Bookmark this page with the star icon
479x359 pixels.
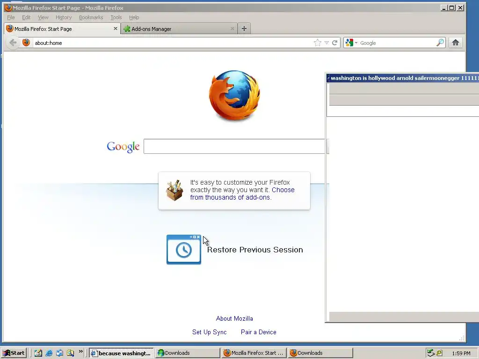[318, 43]
